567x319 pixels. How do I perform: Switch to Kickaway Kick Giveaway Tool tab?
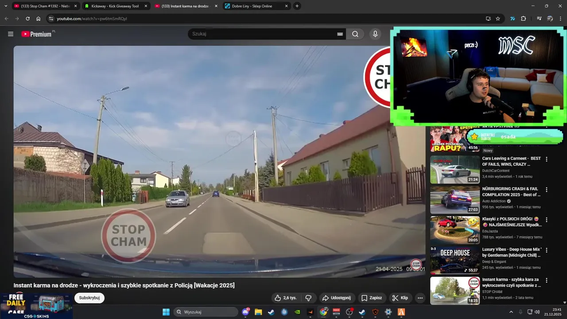pos(116,6)
